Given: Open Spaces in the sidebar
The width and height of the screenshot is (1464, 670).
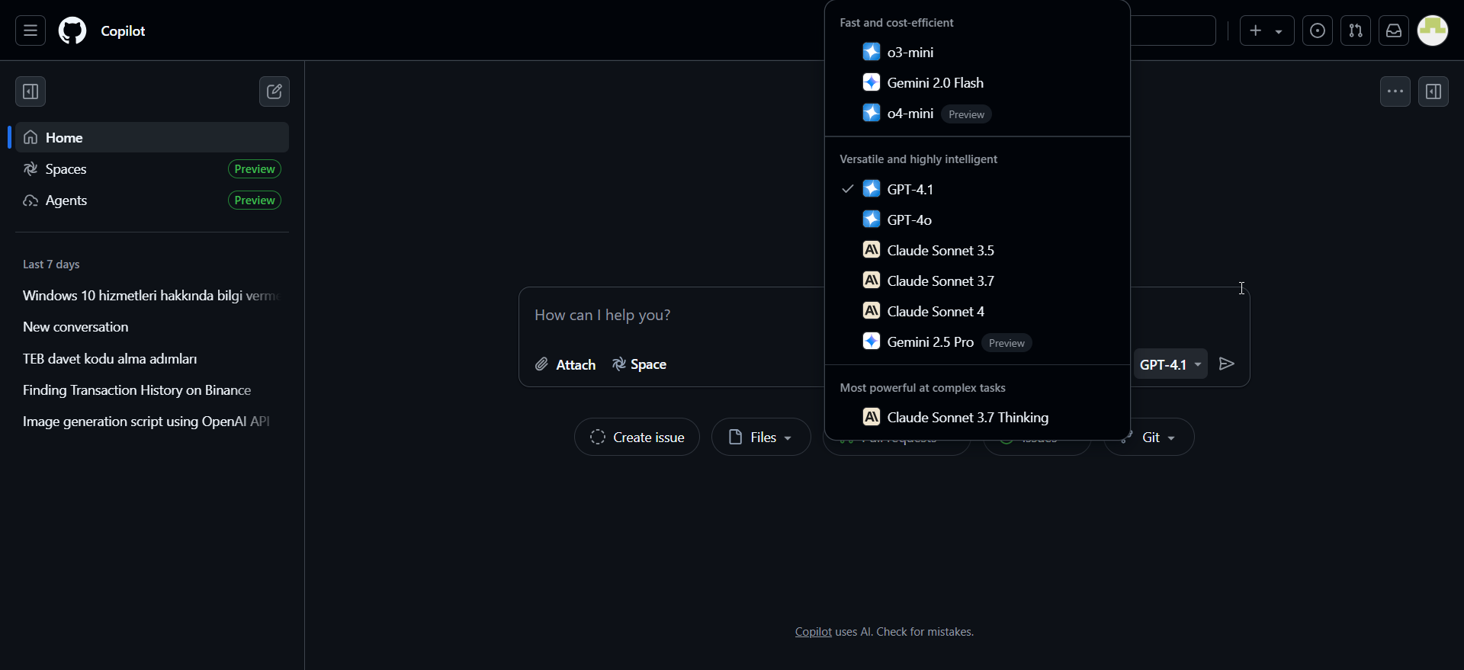Looking at the screenshot, I should click(152, 168).
